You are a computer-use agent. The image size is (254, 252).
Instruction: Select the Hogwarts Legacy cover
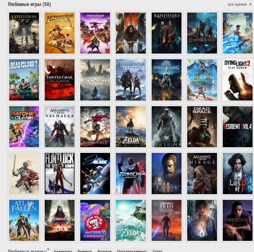(x=95, y=80)
